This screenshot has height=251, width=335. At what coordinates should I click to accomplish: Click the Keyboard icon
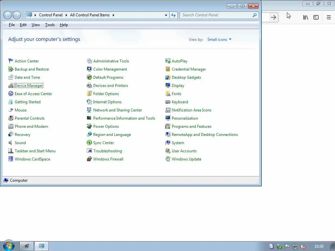[x=168, y=102]
